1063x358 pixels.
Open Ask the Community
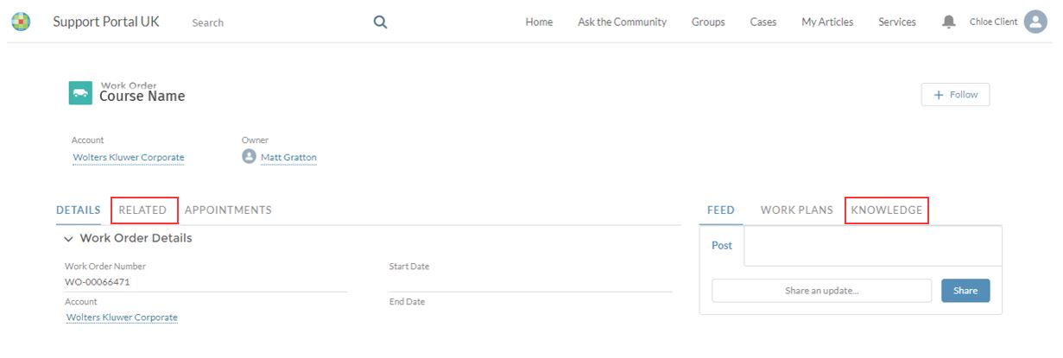622,22
